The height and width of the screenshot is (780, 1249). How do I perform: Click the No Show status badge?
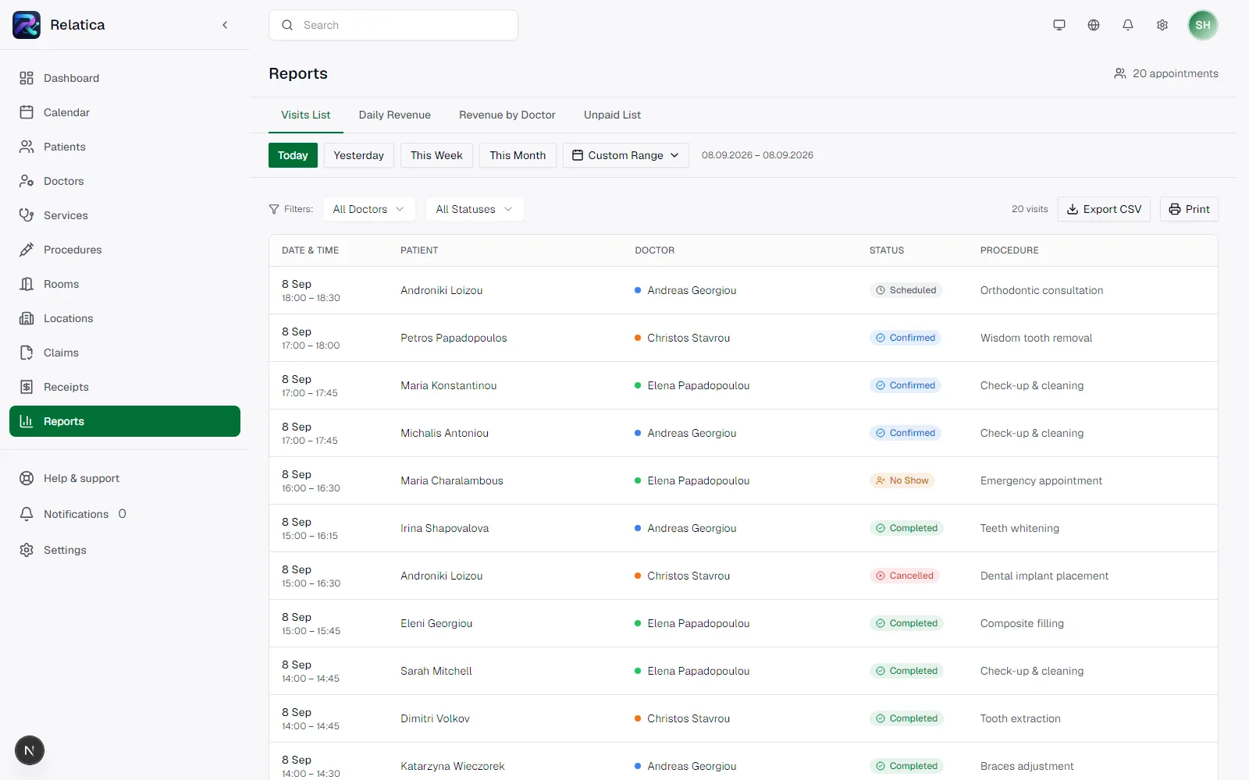pos(902,480)
